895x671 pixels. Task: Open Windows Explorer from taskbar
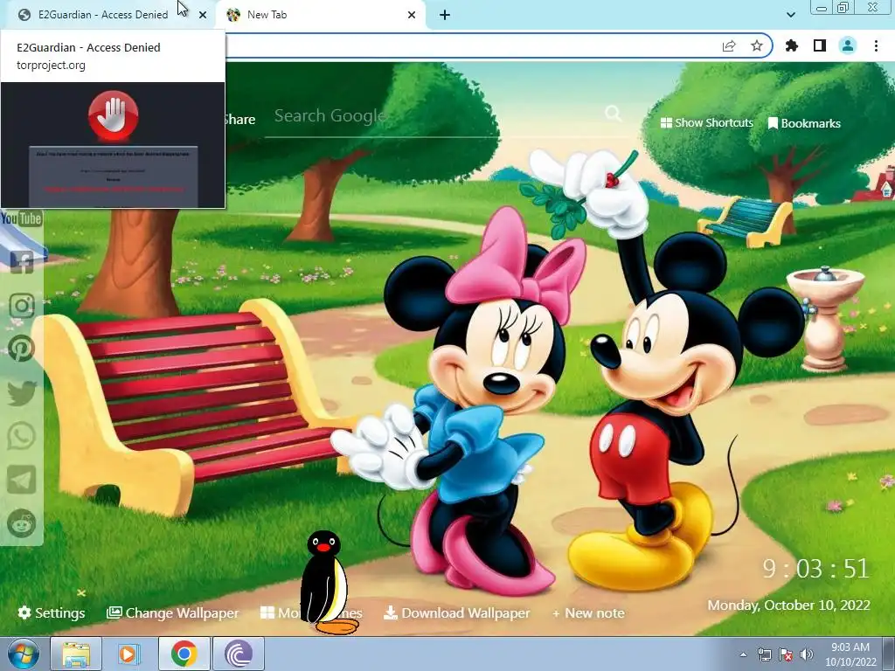click(76, 654)
